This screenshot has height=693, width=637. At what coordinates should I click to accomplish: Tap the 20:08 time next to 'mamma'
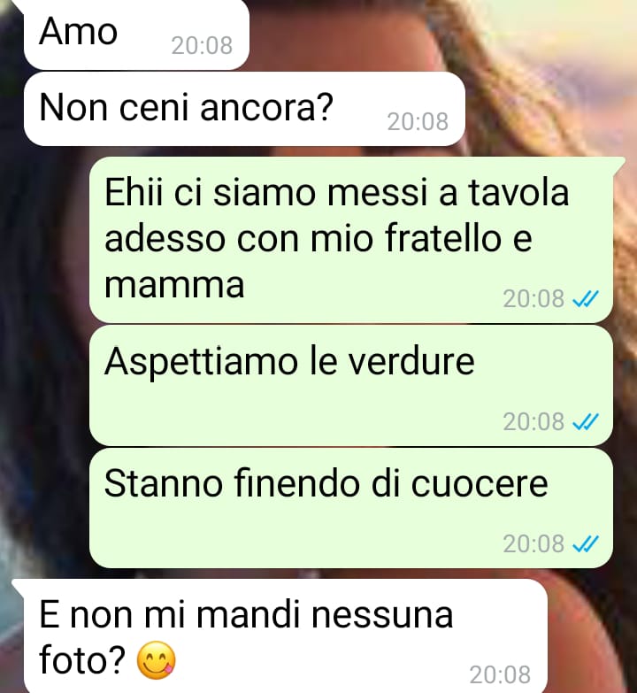(533, 299)
